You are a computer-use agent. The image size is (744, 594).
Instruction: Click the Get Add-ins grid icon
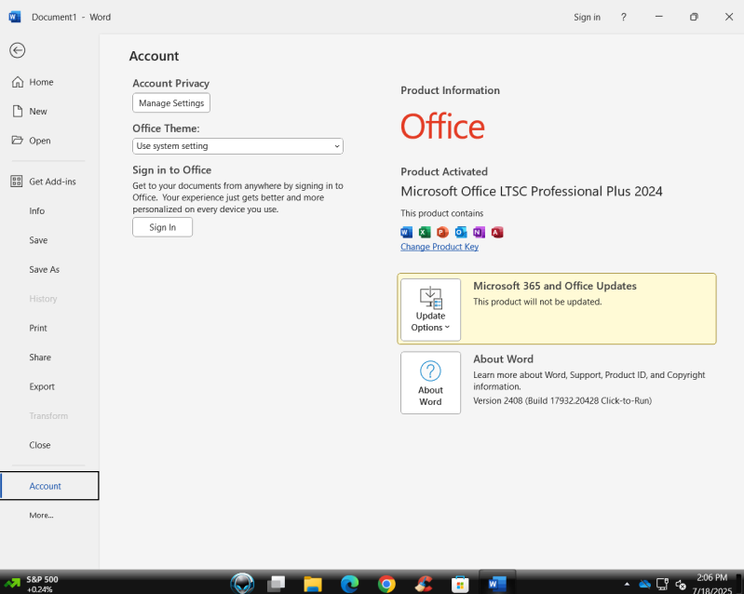point(17,182)
